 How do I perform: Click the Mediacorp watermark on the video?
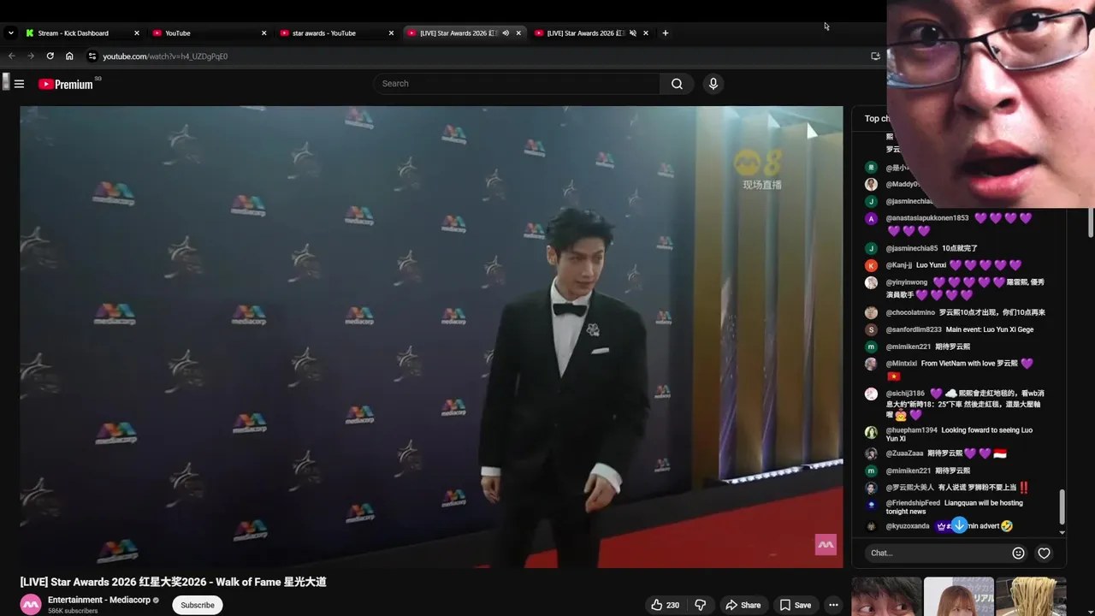click(x=826, y=544)
